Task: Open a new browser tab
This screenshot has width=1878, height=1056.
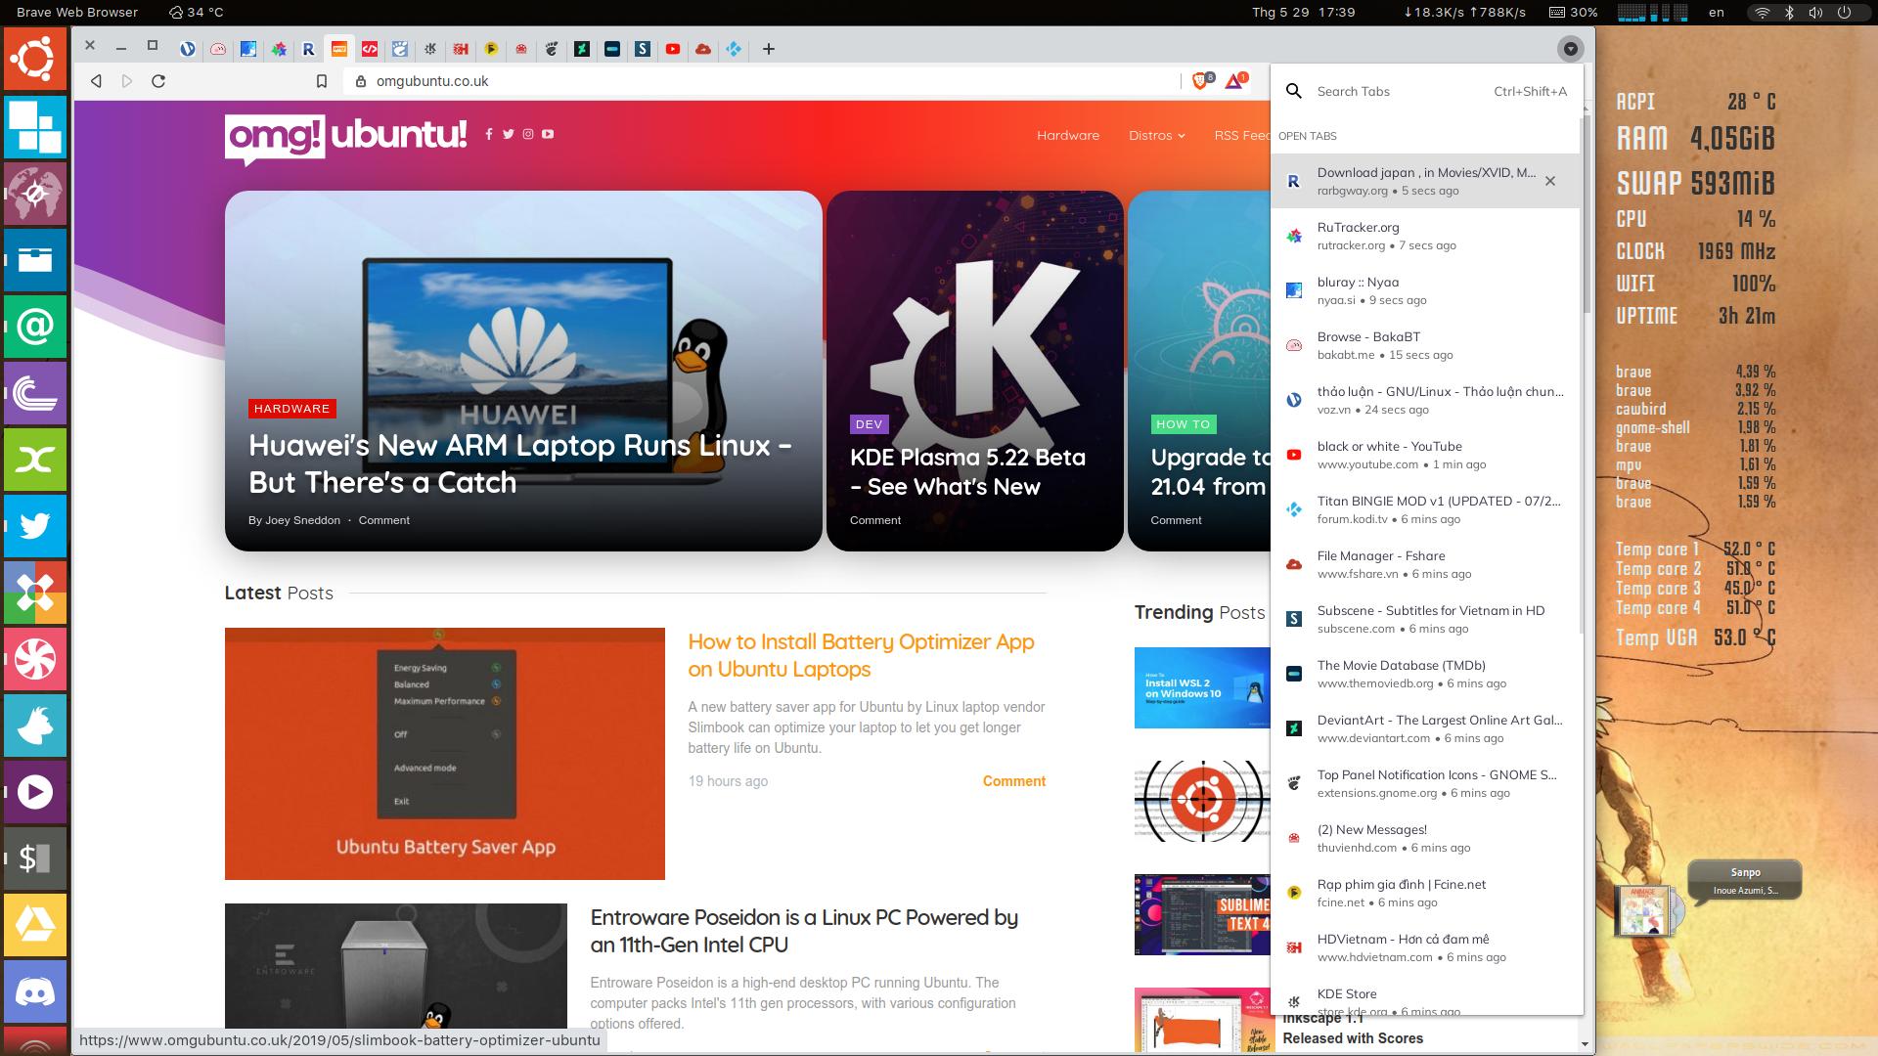Action: click(x=769, y=49)
